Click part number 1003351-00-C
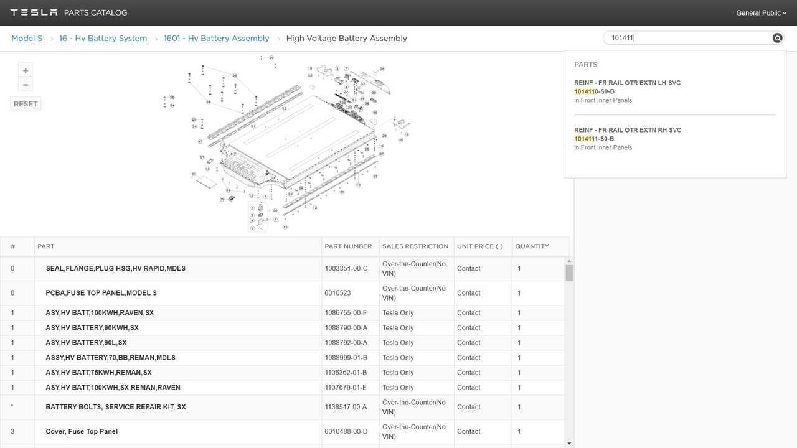This screenshot has width=797, height=448. coord(346,269)
